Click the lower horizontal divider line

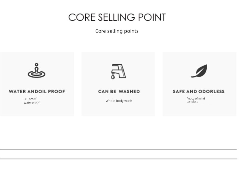point(119,159)
